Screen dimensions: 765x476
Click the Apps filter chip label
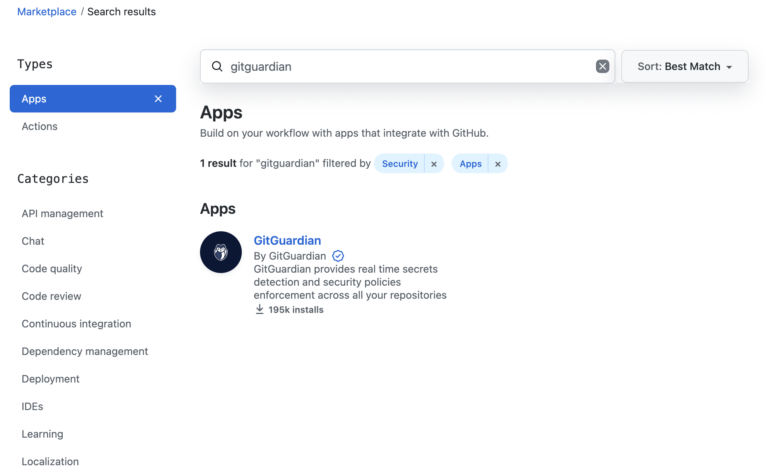[471, 164]
